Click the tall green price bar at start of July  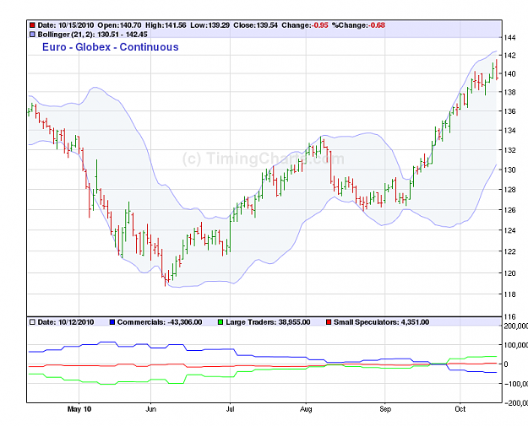pyautogui.click(x=231, y=234)
